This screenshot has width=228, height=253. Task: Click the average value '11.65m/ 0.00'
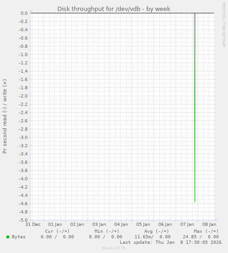tap(153, 237)
